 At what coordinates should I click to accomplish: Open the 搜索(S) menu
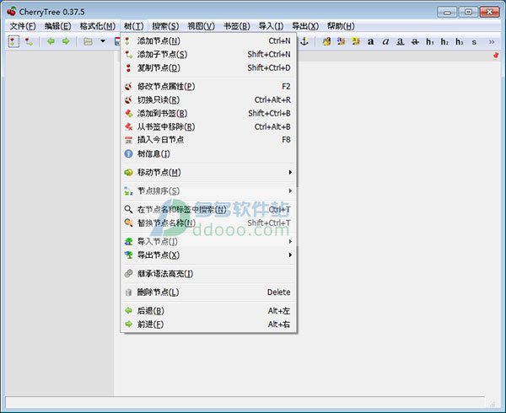(x=165, y=26)
